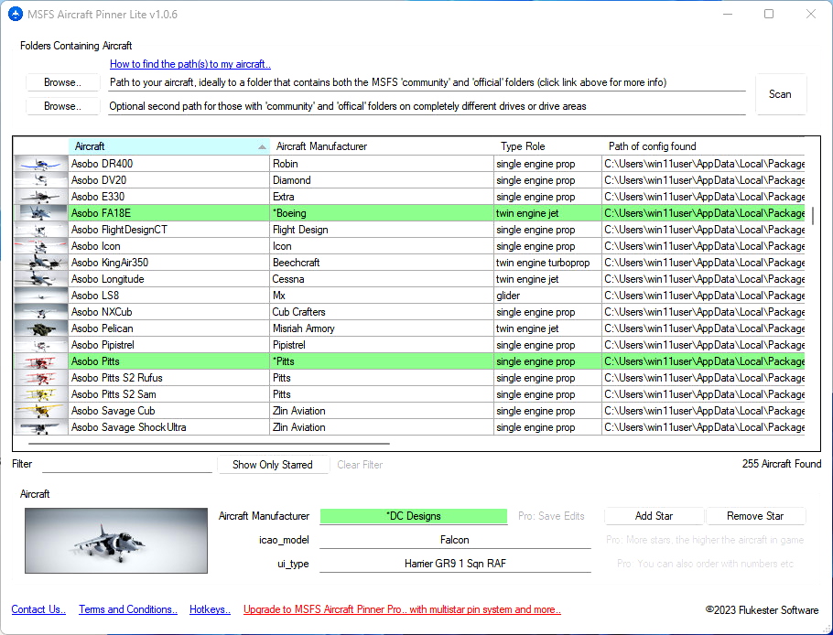Click the Asobo FA18E aircraft thumbnail icon

(40, 213)
